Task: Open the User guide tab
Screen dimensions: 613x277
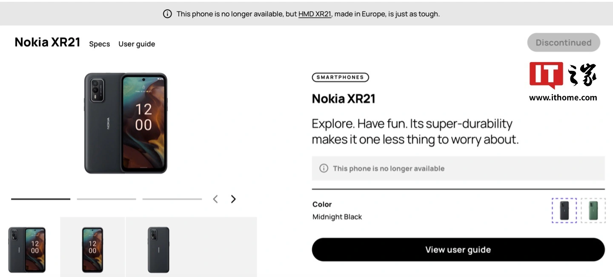Action: [x=137, y=44]
